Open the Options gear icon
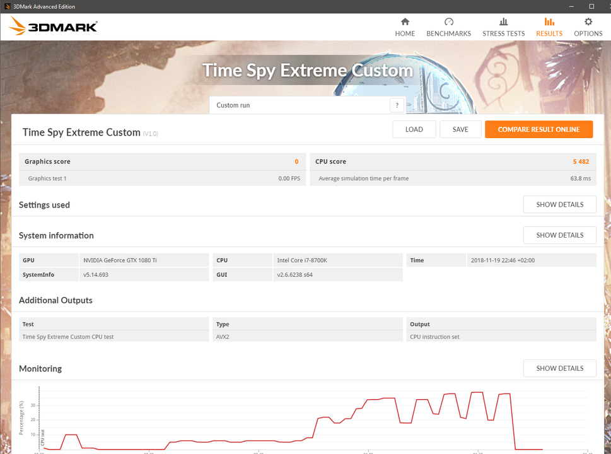Viewport: 611px width, 454px height. click(x=588, y=22)
